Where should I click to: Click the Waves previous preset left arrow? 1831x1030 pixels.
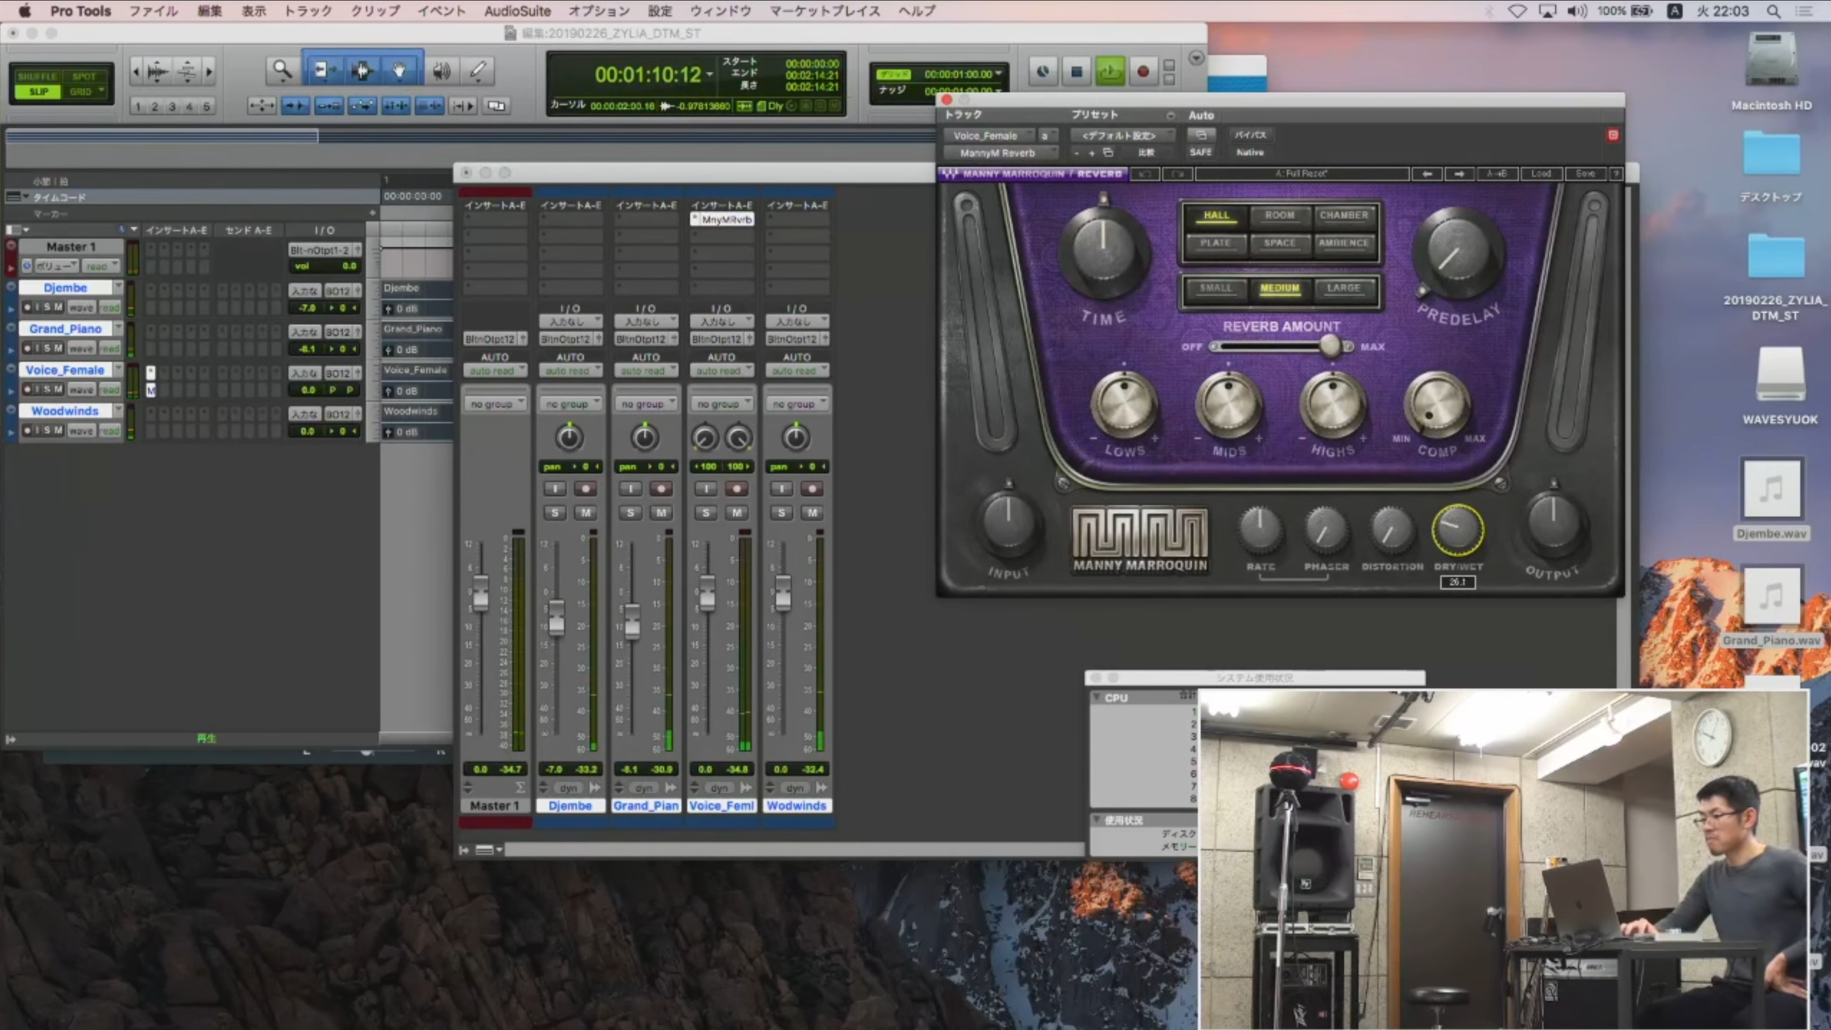pyautogui.click(x=1427, y=173)
